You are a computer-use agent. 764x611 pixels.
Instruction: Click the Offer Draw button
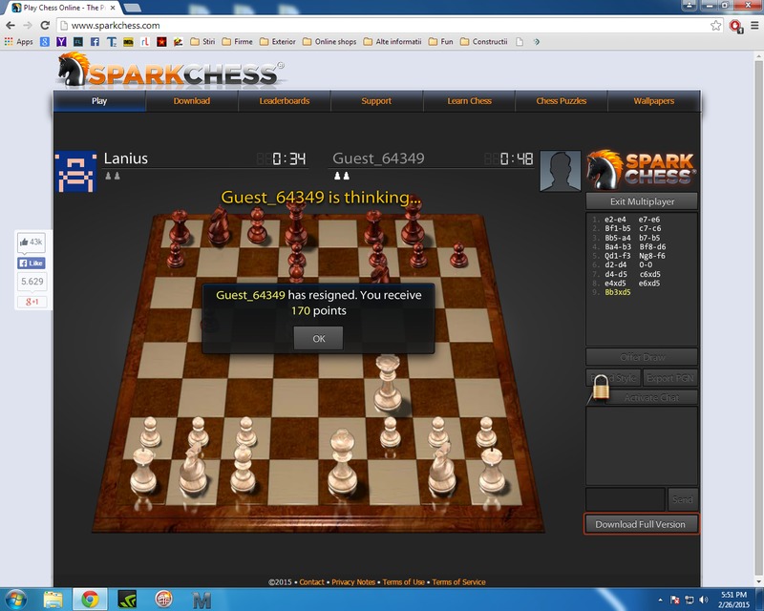click(x=642, y=357)
